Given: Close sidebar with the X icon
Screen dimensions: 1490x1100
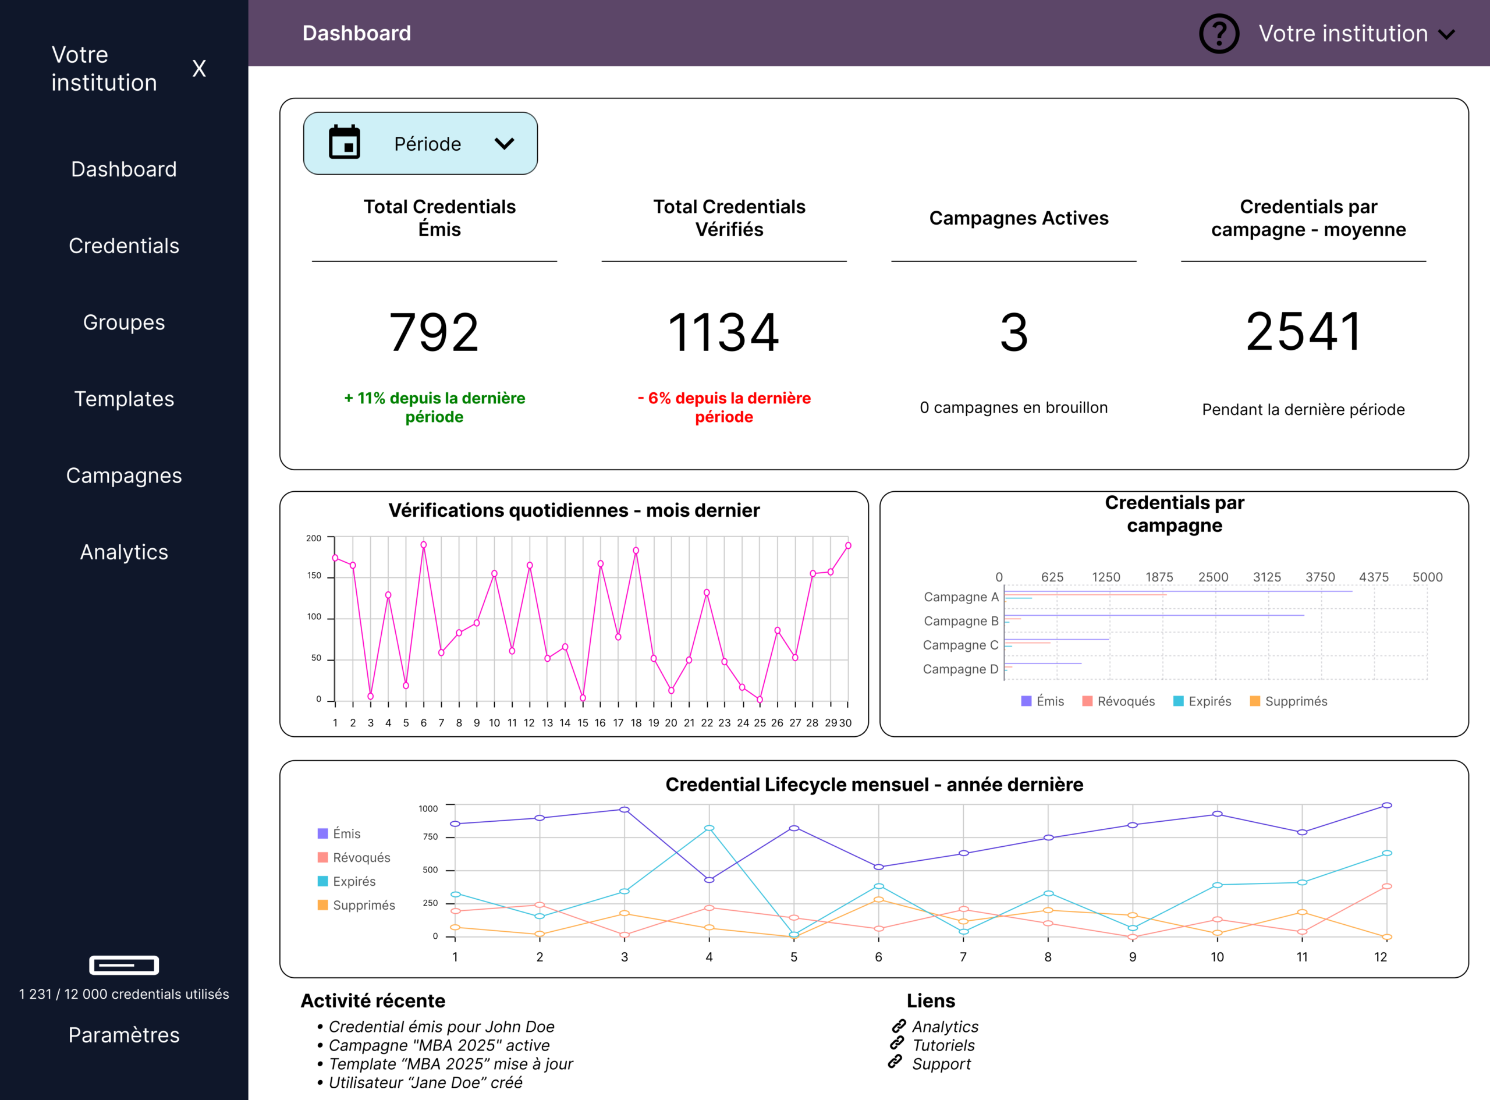Looking at the screenshot, I should [x=198, y=68].
